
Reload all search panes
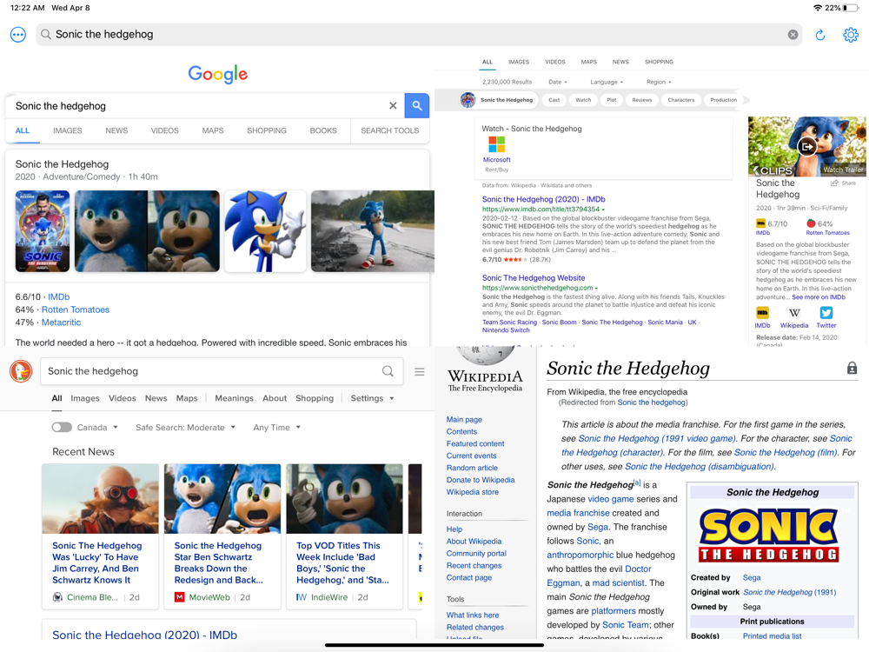[x=820, y=35]
